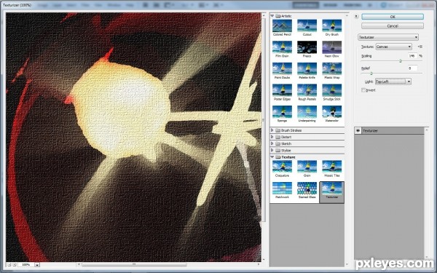Viewport: 437px width, 273px height.
Task: Expand the Stylize filter folder
Action: pos(272,150)
